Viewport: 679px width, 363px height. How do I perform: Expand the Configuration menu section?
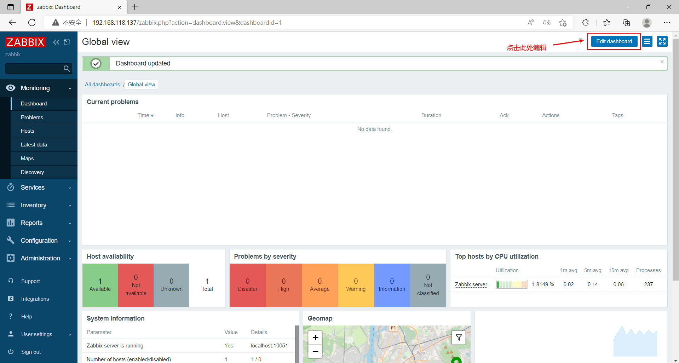(70, 241)
